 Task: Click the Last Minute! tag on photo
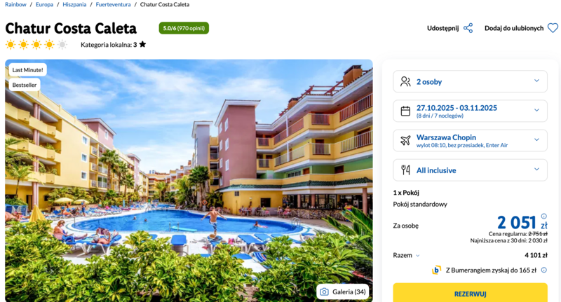[27, 70]
